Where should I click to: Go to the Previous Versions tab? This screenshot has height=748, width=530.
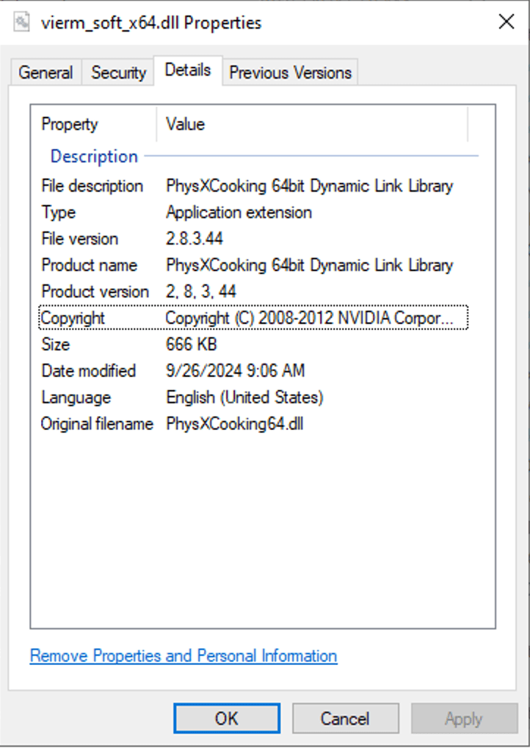(290, 73)
